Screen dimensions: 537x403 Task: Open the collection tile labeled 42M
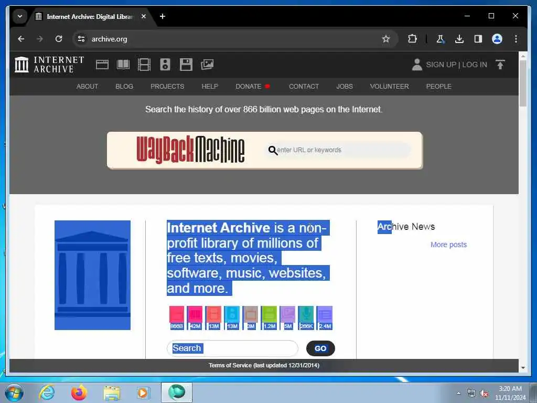[x=195, y=317]
